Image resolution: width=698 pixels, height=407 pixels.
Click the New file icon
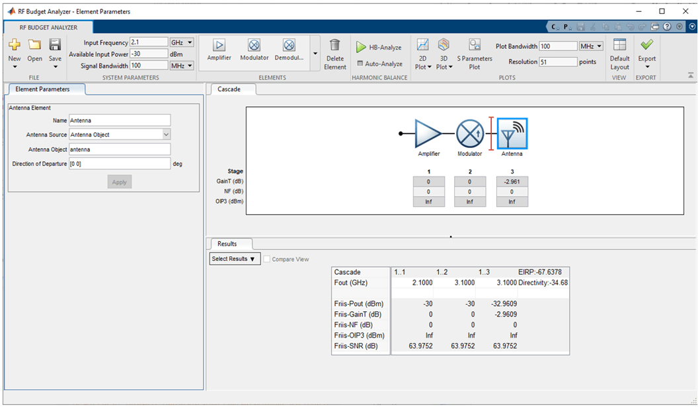(x=15, y=46)
